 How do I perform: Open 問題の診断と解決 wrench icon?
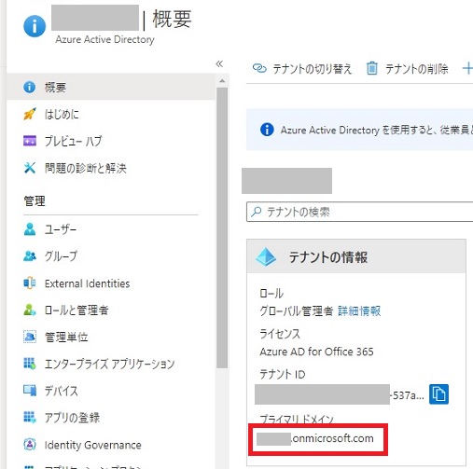coord(30,168)
